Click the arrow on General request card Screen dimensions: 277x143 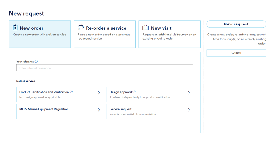(187, 110)
